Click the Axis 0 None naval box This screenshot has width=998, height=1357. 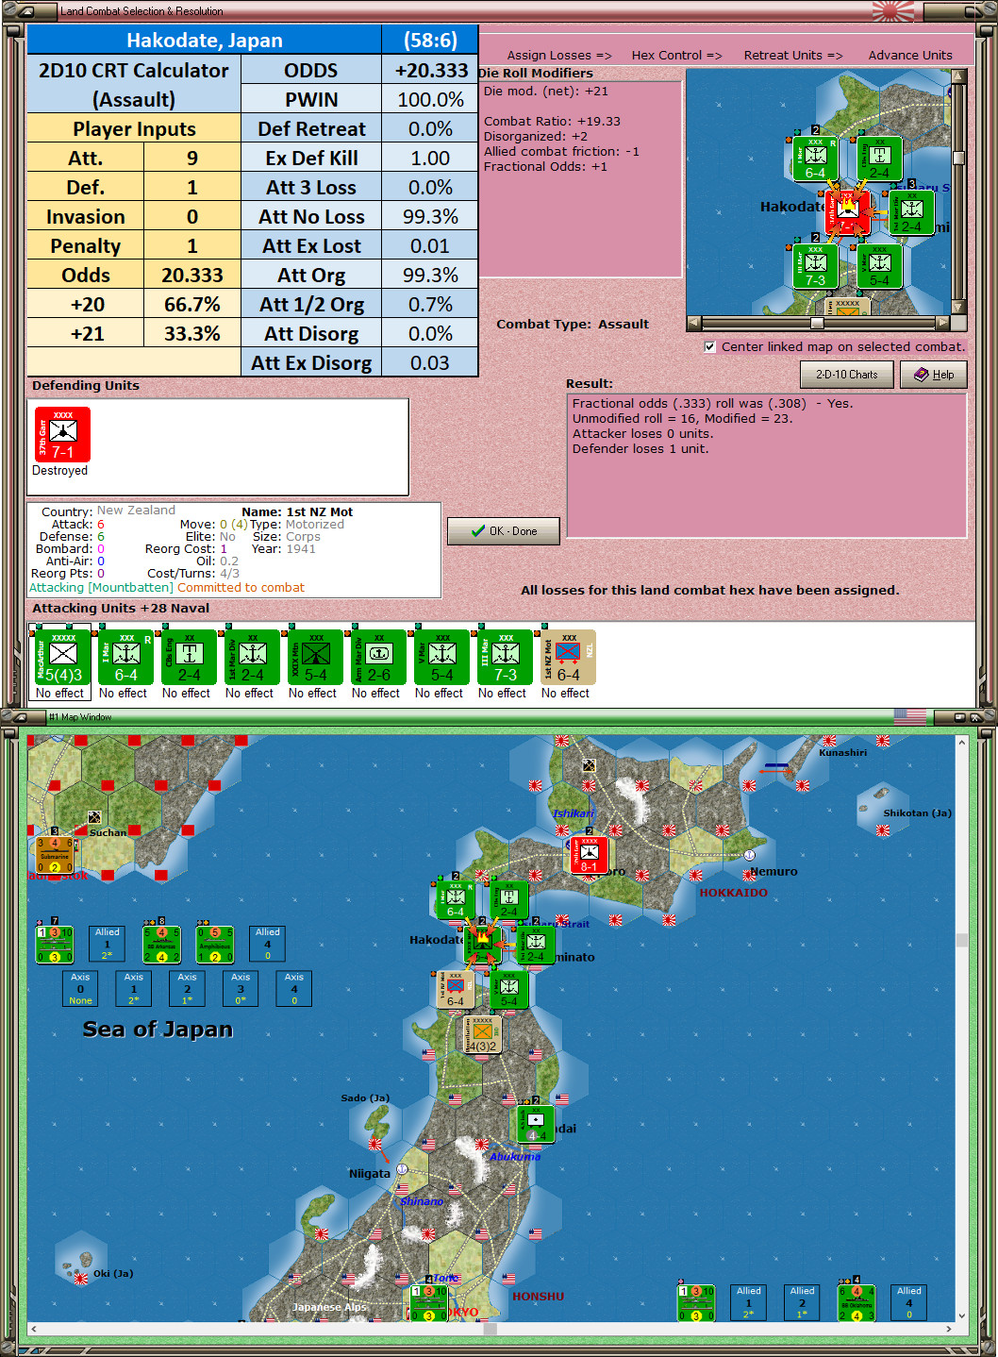(80, 989)
